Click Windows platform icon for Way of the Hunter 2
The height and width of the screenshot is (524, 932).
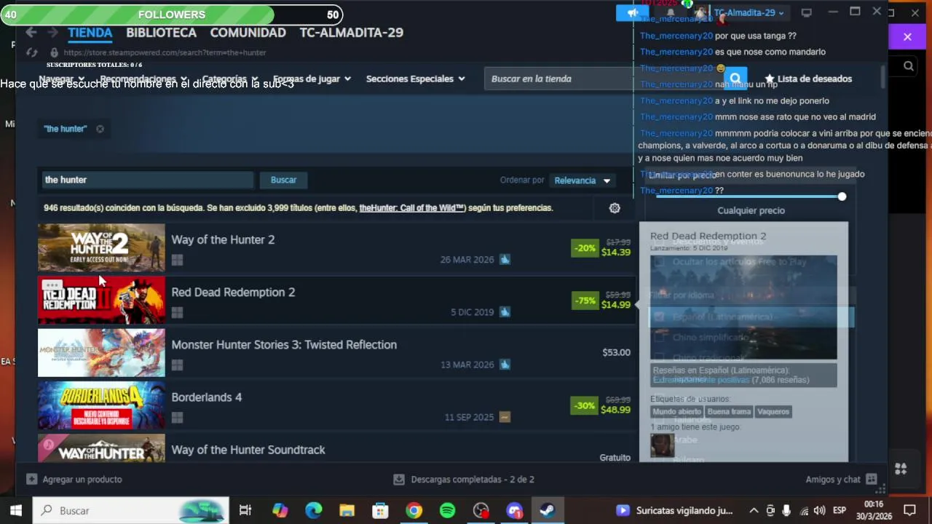click(x=177, y=260)
